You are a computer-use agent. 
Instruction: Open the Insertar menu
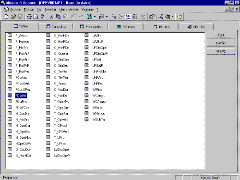point(50,10)
